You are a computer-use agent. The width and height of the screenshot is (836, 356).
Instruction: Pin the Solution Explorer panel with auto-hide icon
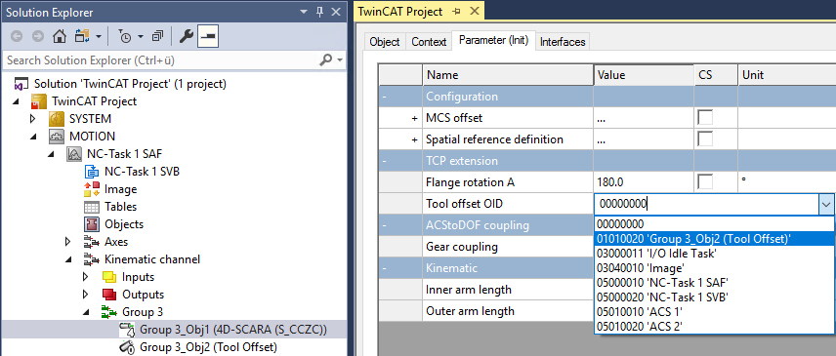coord(320,12)
